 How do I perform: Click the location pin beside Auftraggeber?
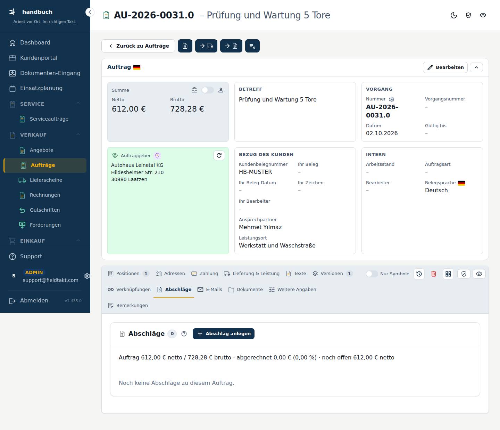pos(157,156)
